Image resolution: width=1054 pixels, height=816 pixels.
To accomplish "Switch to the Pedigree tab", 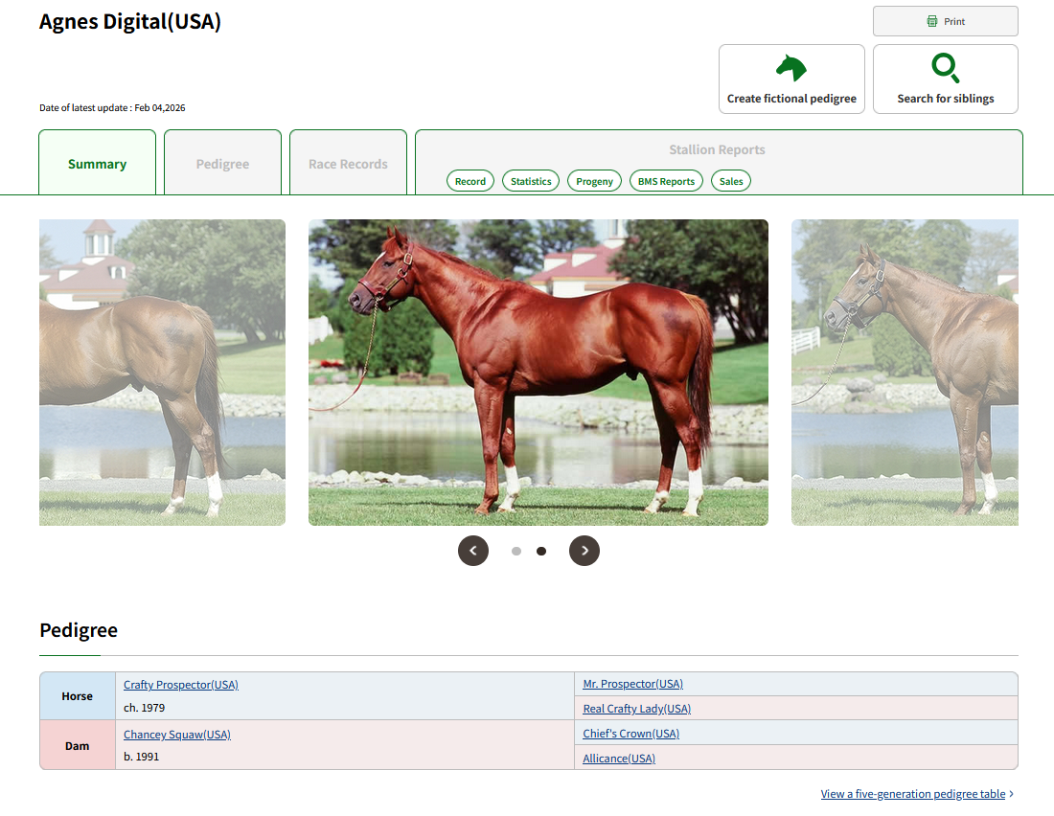I will coord(222,163).
